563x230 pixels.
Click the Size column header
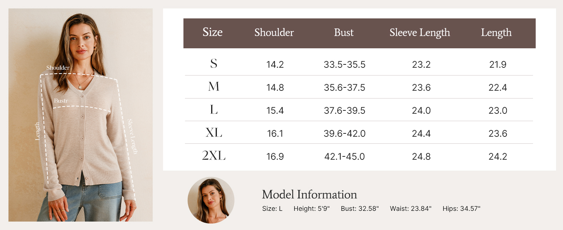(x=213, y=32)
